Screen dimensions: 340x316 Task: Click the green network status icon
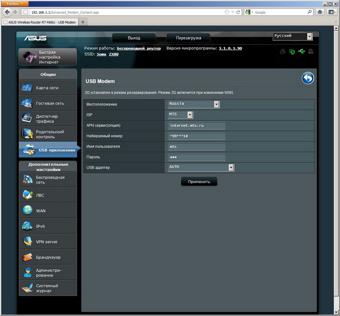point(292,52)
